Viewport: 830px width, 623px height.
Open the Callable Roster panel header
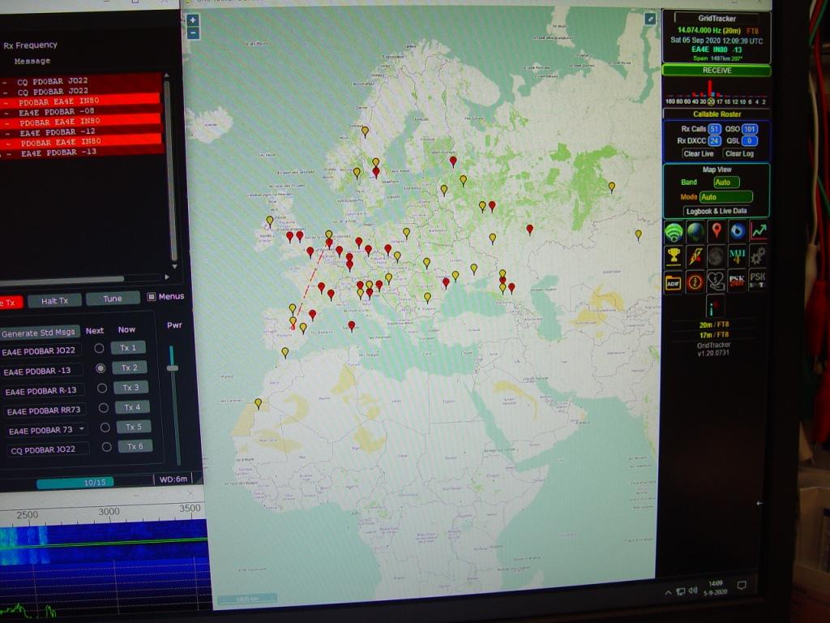pyautogui.click(x=717, y=114)
